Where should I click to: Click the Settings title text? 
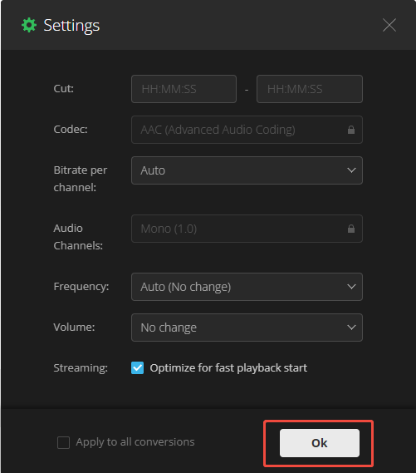(71, 26)
